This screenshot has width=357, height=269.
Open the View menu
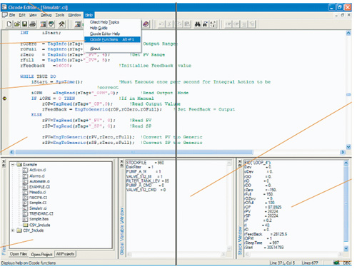click(x=33, y=15)
